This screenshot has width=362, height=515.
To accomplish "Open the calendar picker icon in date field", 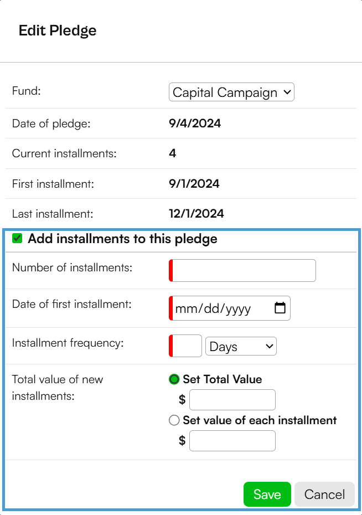I will tap(280, 308).
